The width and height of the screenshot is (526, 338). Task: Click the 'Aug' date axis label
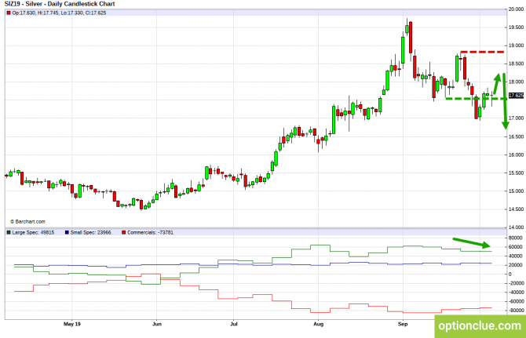(x=319, y=324)
